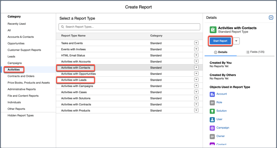Select the Activities category

tap(13, 70)
